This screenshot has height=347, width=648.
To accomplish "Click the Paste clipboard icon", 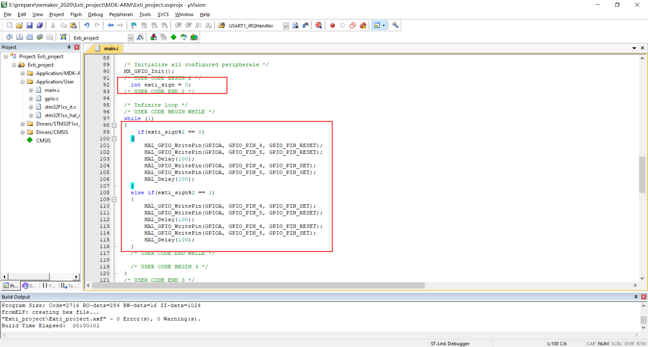I will click(x=73, y=25).
